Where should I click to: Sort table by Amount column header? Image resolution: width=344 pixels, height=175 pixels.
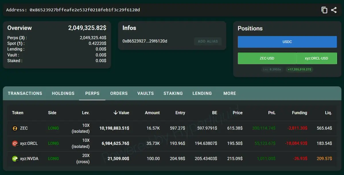click(152, 113)
